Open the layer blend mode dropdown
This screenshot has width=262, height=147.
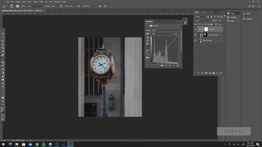203,20
